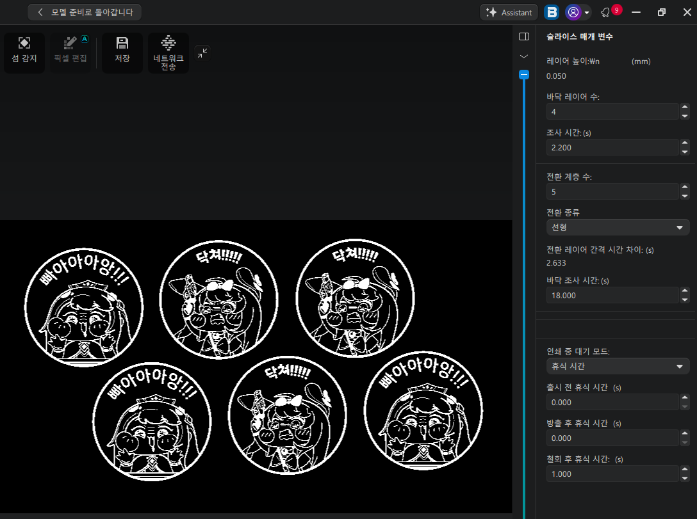Click the chevron down above layer slider
Image resolution: width=697 pixels, height=519 pixels.
pos(524,56)
